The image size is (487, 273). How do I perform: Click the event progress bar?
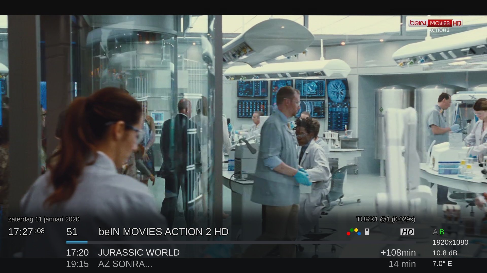pos(241,242)
